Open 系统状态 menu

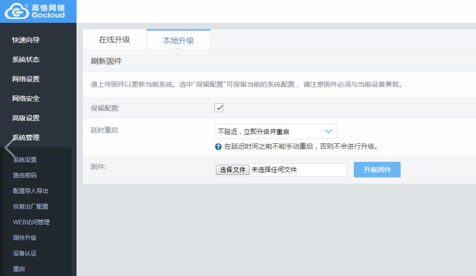(x=26, y=59)
